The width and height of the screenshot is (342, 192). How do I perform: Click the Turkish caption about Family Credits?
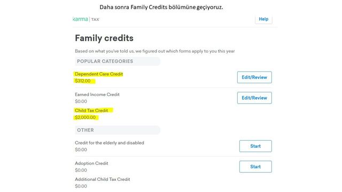point(161,7)
